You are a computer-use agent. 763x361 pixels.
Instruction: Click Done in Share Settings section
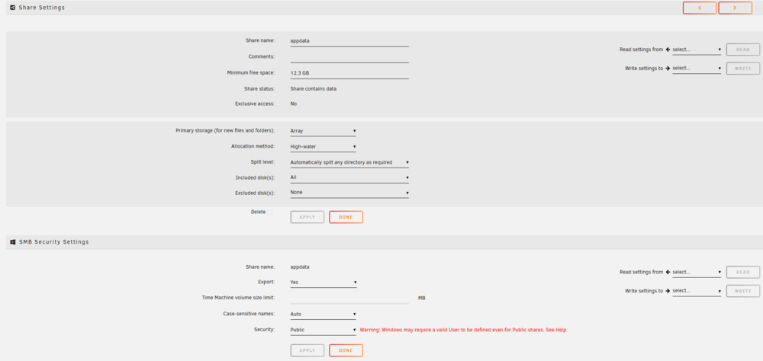pos(346,217)
